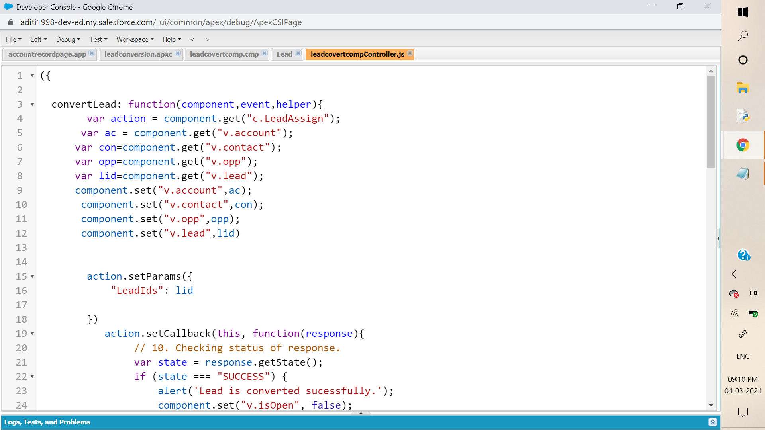Open Windows search from the taskbar

click(x=743, y=36)
